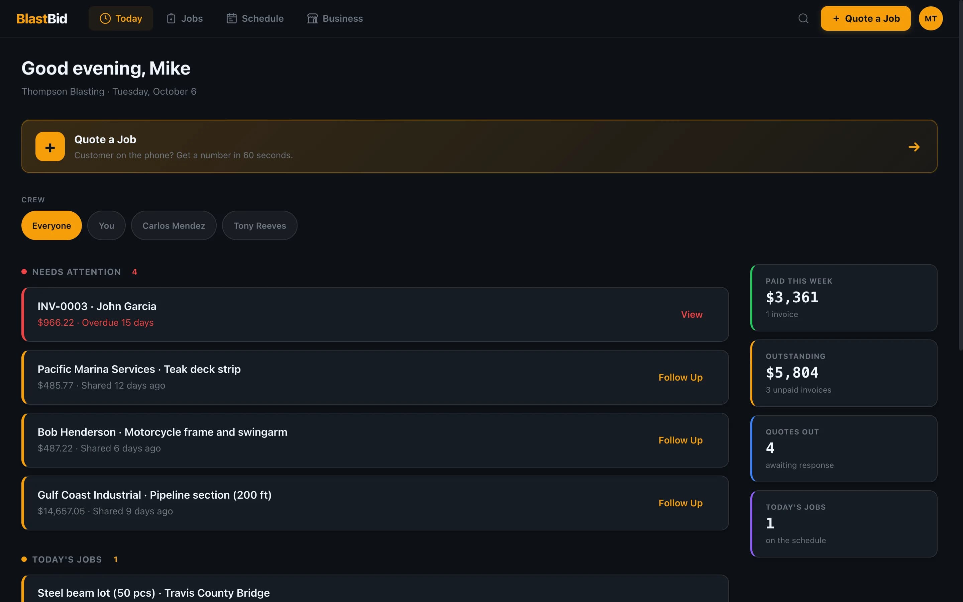
Task: Click the Gulf Coast Industrial Pipeline section title
Action: 154,495
